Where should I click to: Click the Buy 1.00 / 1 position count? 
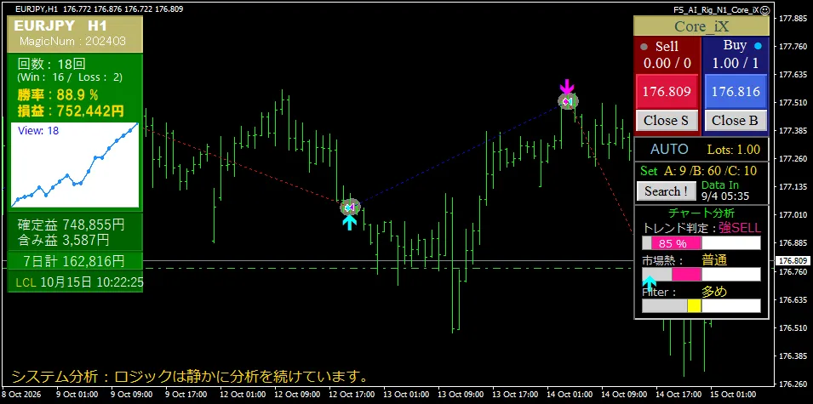(x=736, y=63)
